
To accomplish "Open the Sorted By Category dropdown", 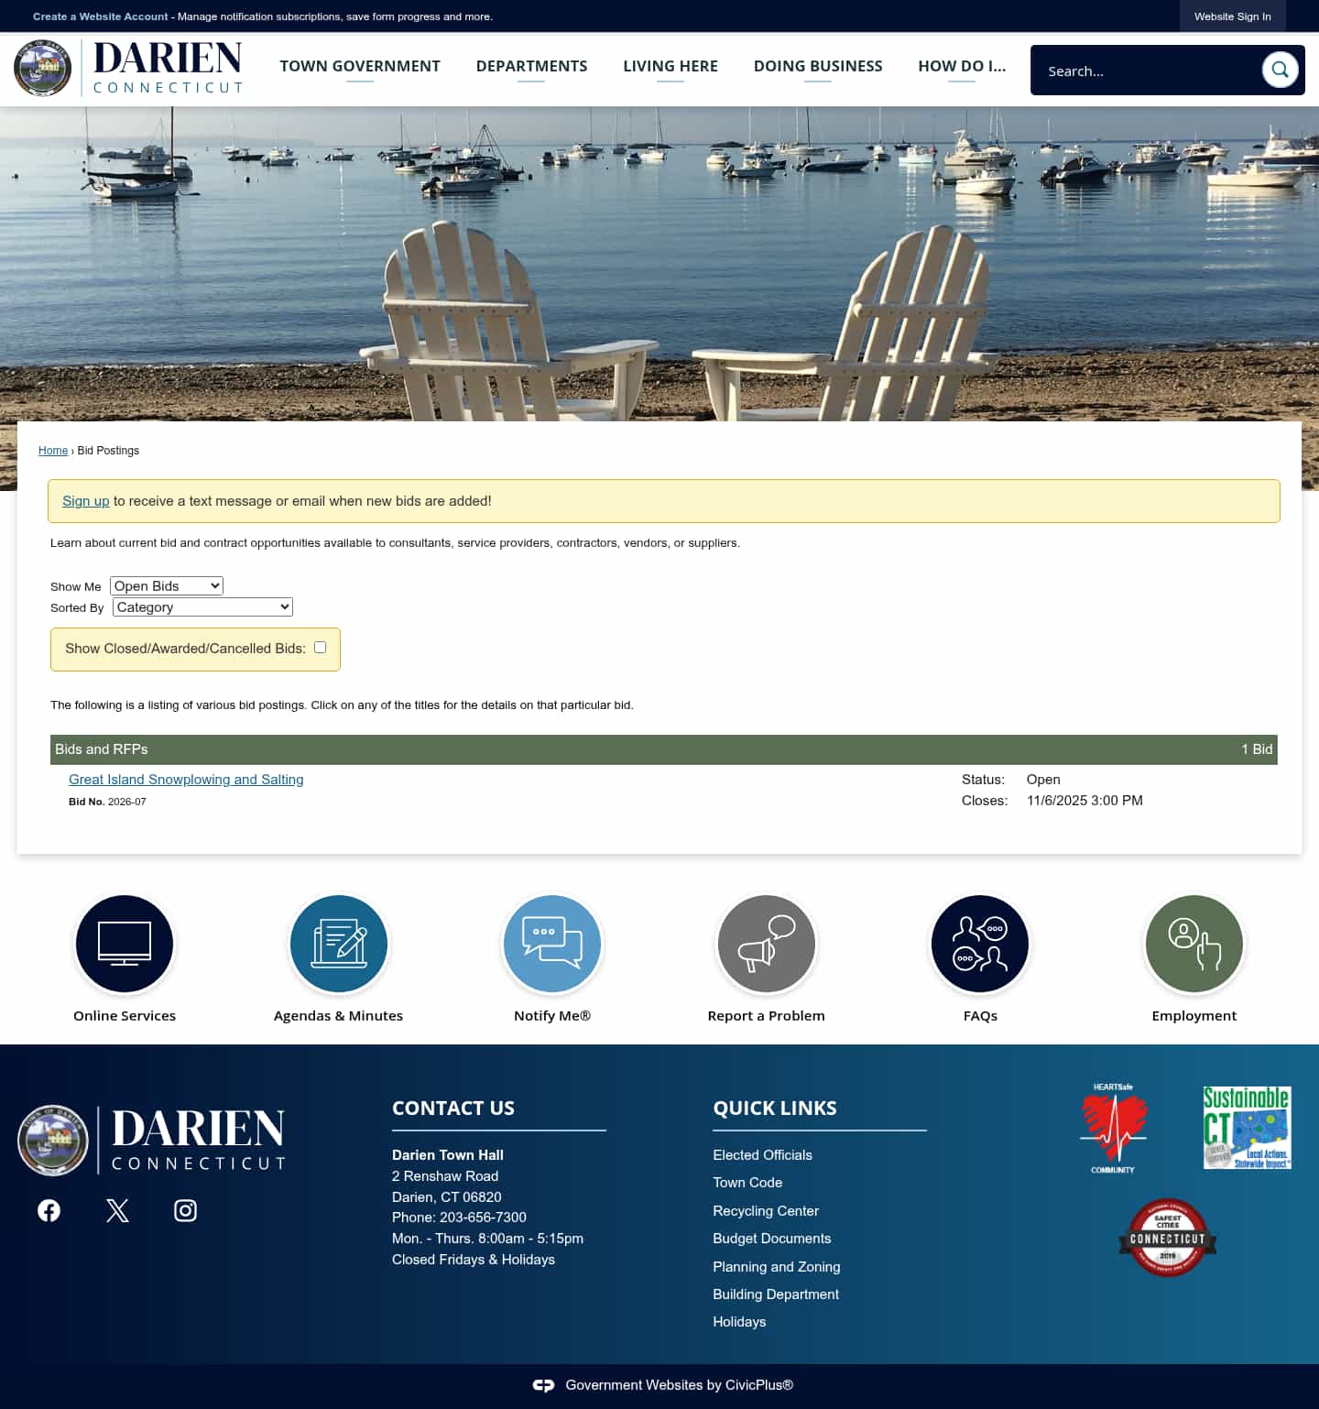I will [x=202, y=606].
